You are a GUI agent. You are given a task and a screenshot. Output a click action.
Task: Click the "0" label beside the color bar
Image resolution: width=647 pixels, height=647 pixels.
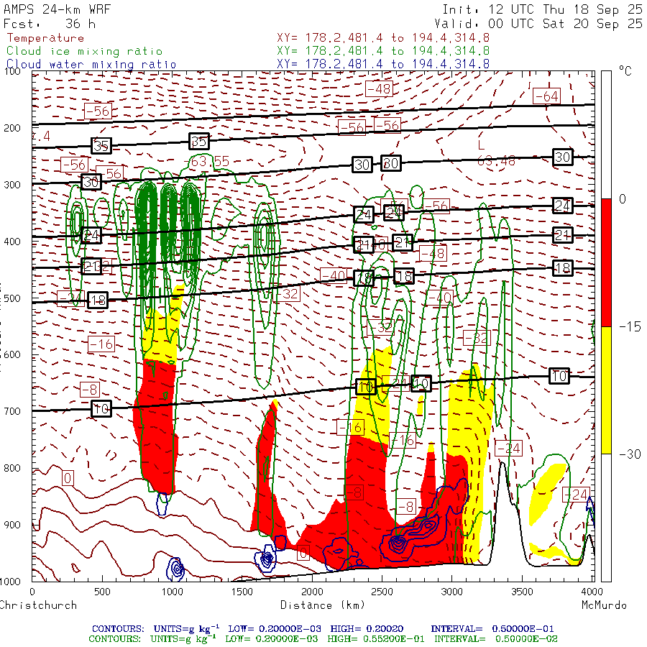[x=623, y=199]
